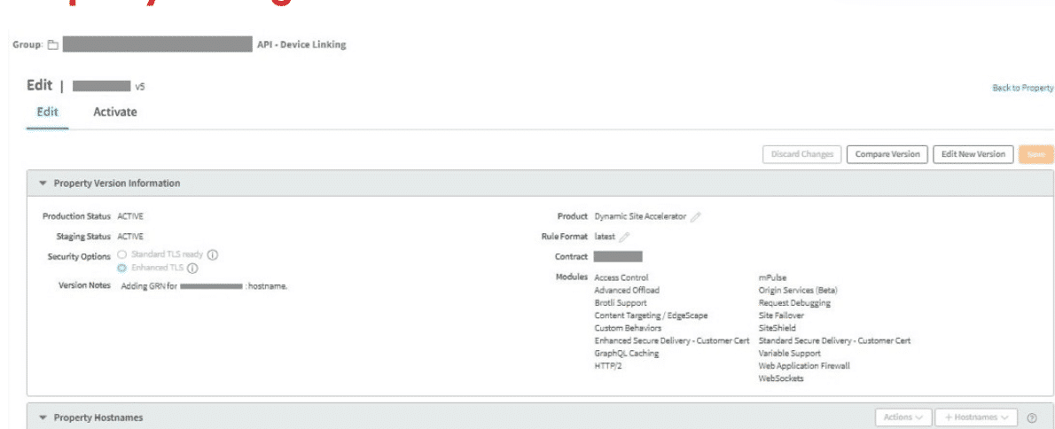This screenshot has height=429, width=1055.
Task: Click the Group folder icon
Action: coord(53,45)
